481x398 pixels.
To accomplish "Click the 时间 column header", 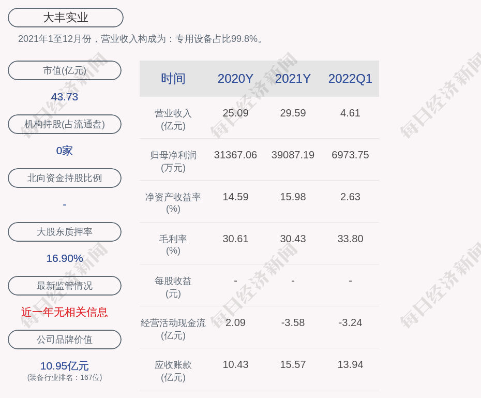I will click(x=173, y=79).
